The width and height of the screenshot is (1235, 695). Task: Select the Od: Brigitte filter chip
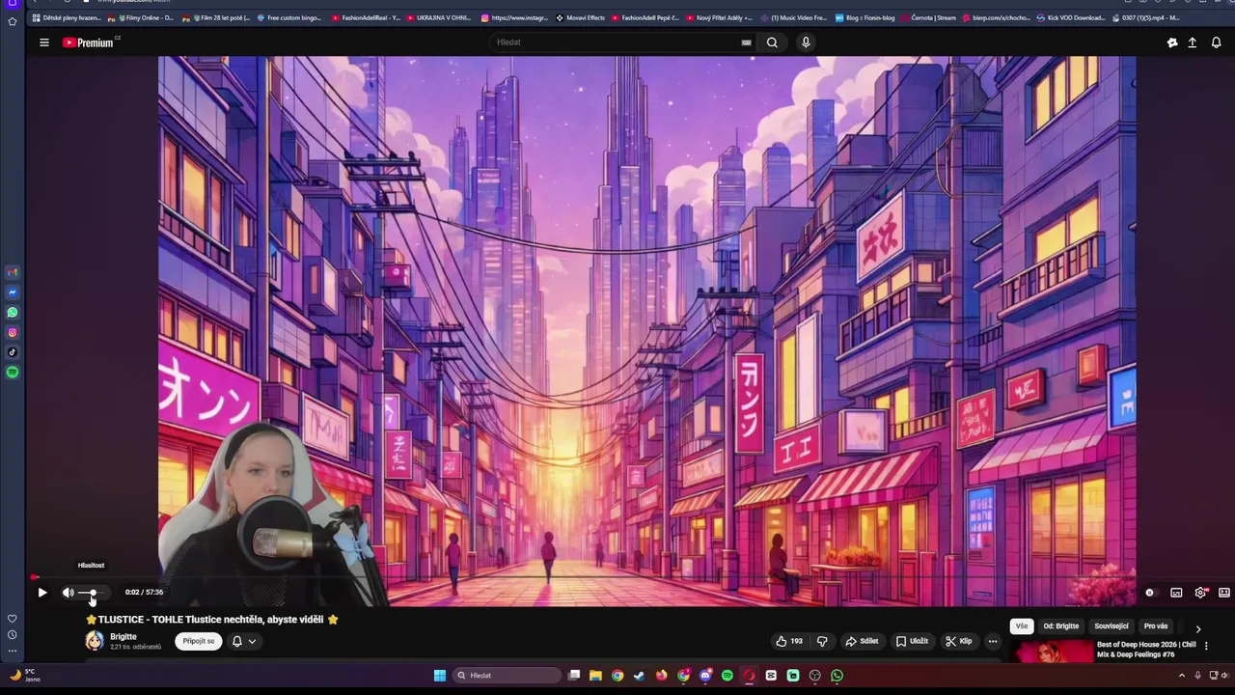[x=1061, y=626]
